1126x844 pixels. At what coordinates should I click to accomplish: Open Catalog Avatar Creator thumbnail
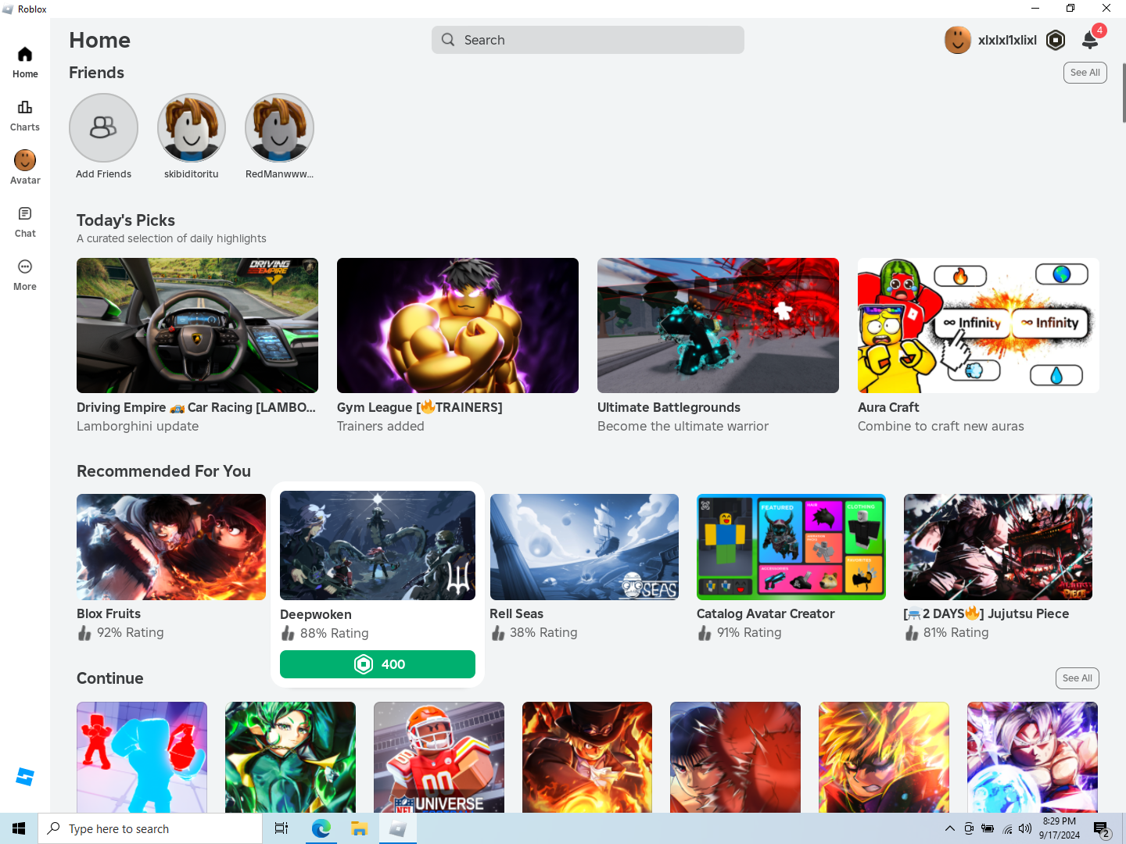(x=791, y=547)
